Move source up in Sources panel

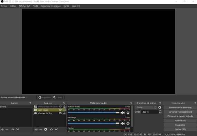pyautogui.click(x=51, y=129)
